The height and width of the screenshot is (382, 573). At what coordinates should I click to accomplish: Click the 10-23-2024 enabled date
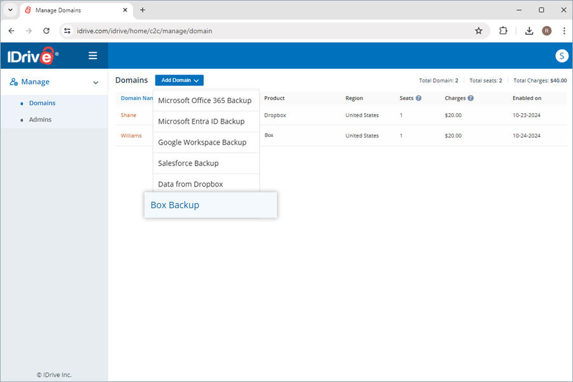(527, 115)
